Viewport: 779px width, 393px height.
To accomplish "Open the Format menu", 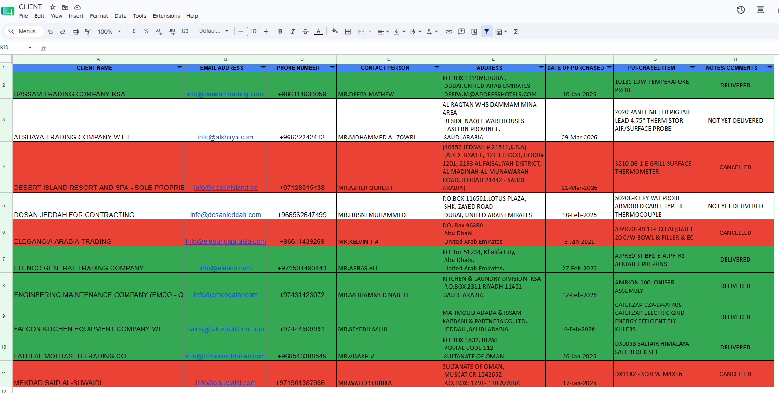I will point(99,16).
